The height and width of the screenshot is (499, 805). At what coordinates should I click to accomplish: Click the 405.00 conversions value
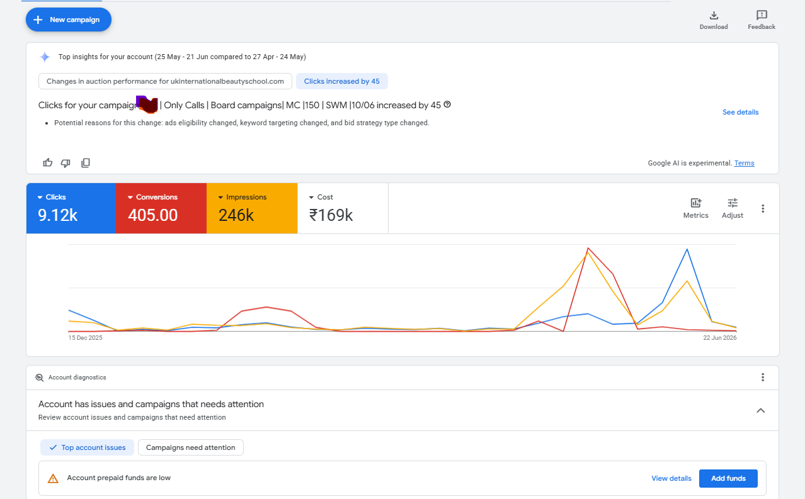[x=153, y=215]
